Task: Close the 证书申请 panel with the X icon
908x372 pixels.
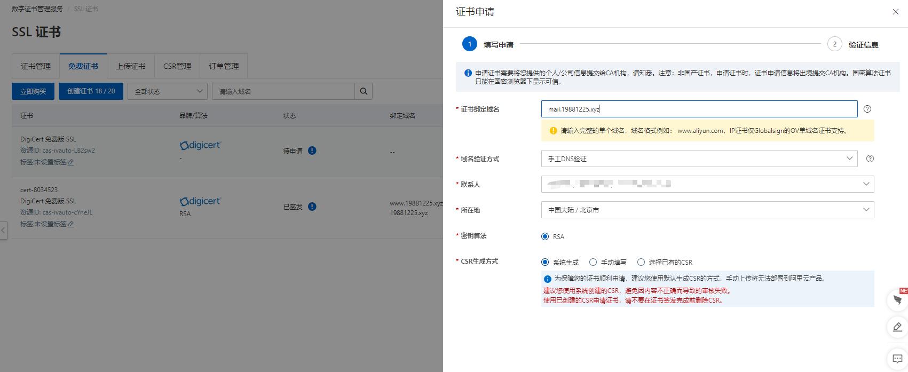Action: click(x=895, y=12)
